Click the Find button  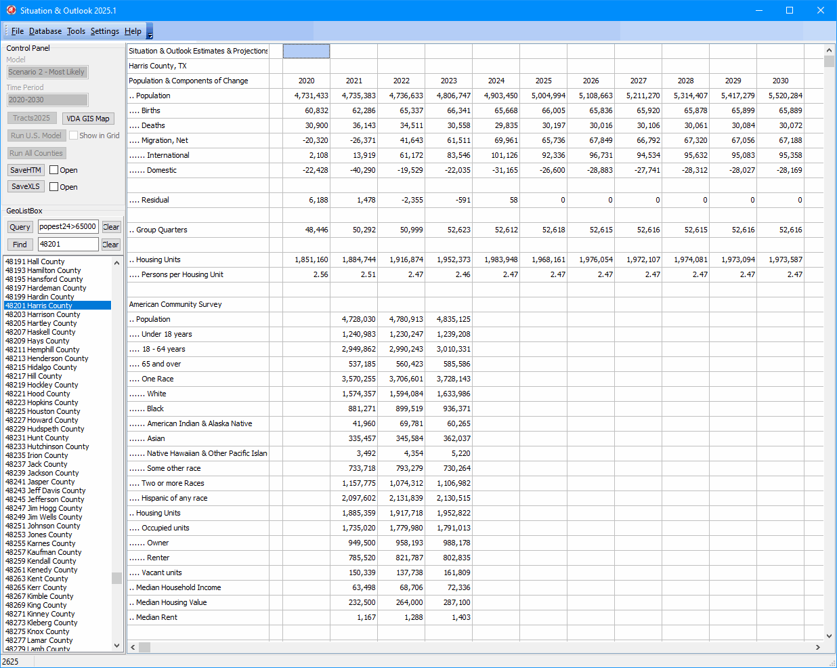click(x=20, y=245)
